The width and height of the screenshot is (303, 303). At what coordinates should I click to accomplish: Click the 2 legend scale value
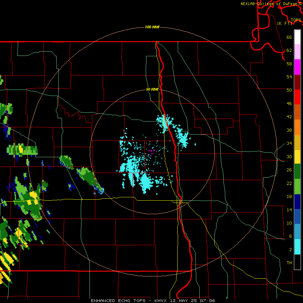click(x=290, y=250)
